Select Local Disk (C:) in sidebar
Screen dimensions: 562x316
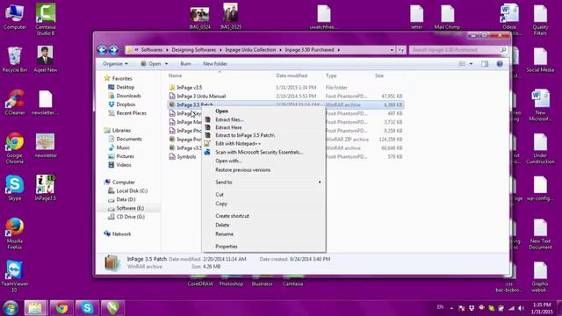[128, 191]
